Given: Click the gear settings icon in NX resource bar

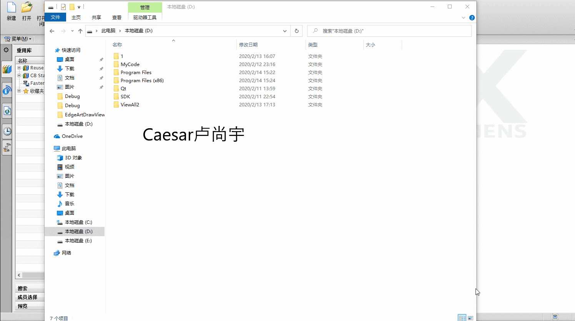Looking at the screenshot, I should pyautogui.click(x=6, y=50).
